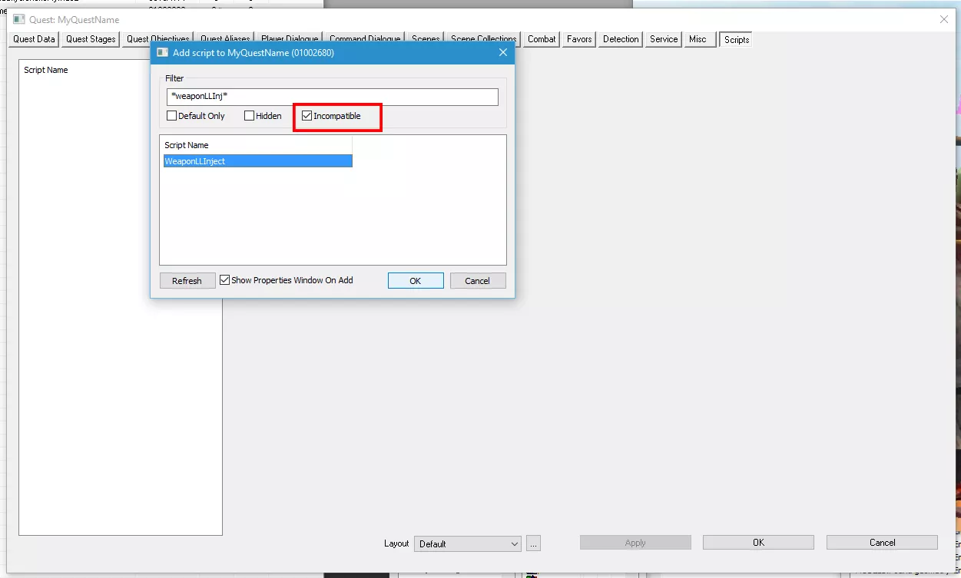This screenshot has height=578, width=961.
Task: Uncheck the Incompatible checkbox
Action: [307, 116]
